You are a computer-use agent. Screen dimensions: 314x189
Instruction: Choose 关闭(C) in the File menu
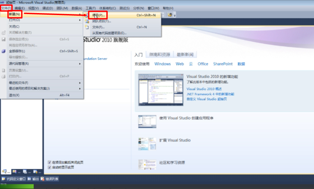[x=42, y=26]
